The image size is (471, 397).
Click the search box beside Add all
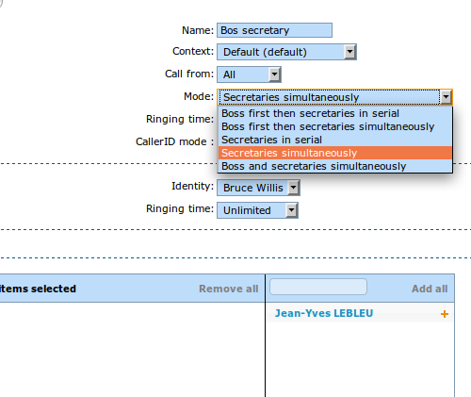coord(318,287)
